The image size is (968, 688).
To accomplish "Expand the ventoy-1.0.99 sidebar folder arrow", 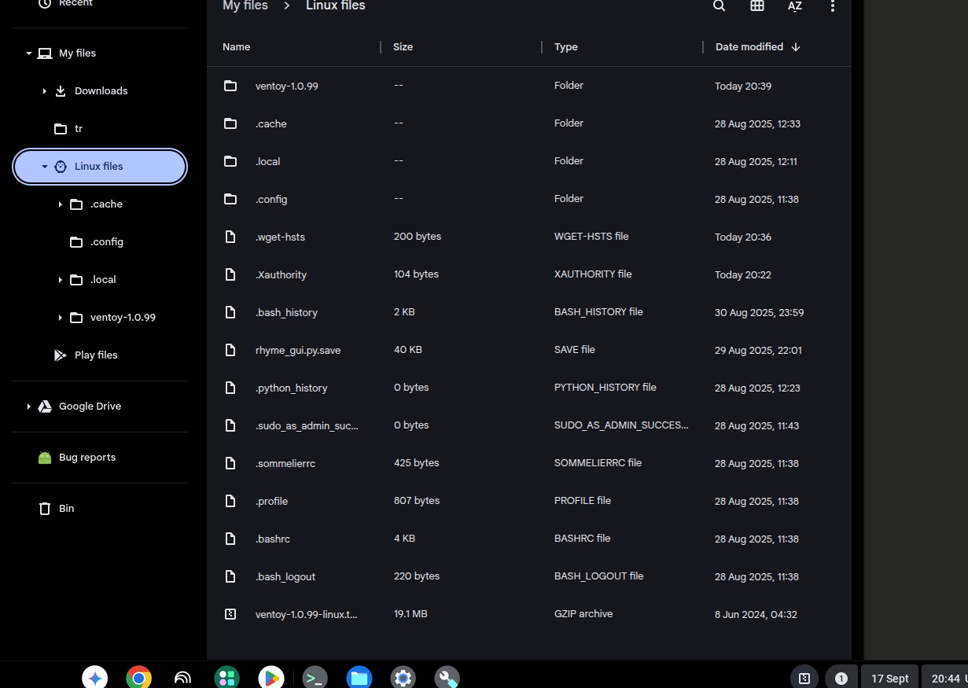I will point(61,318).
